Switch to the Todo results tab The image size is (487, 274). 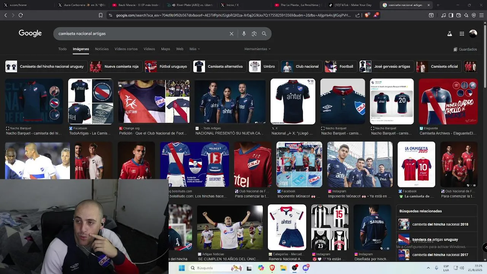(62, 49)
